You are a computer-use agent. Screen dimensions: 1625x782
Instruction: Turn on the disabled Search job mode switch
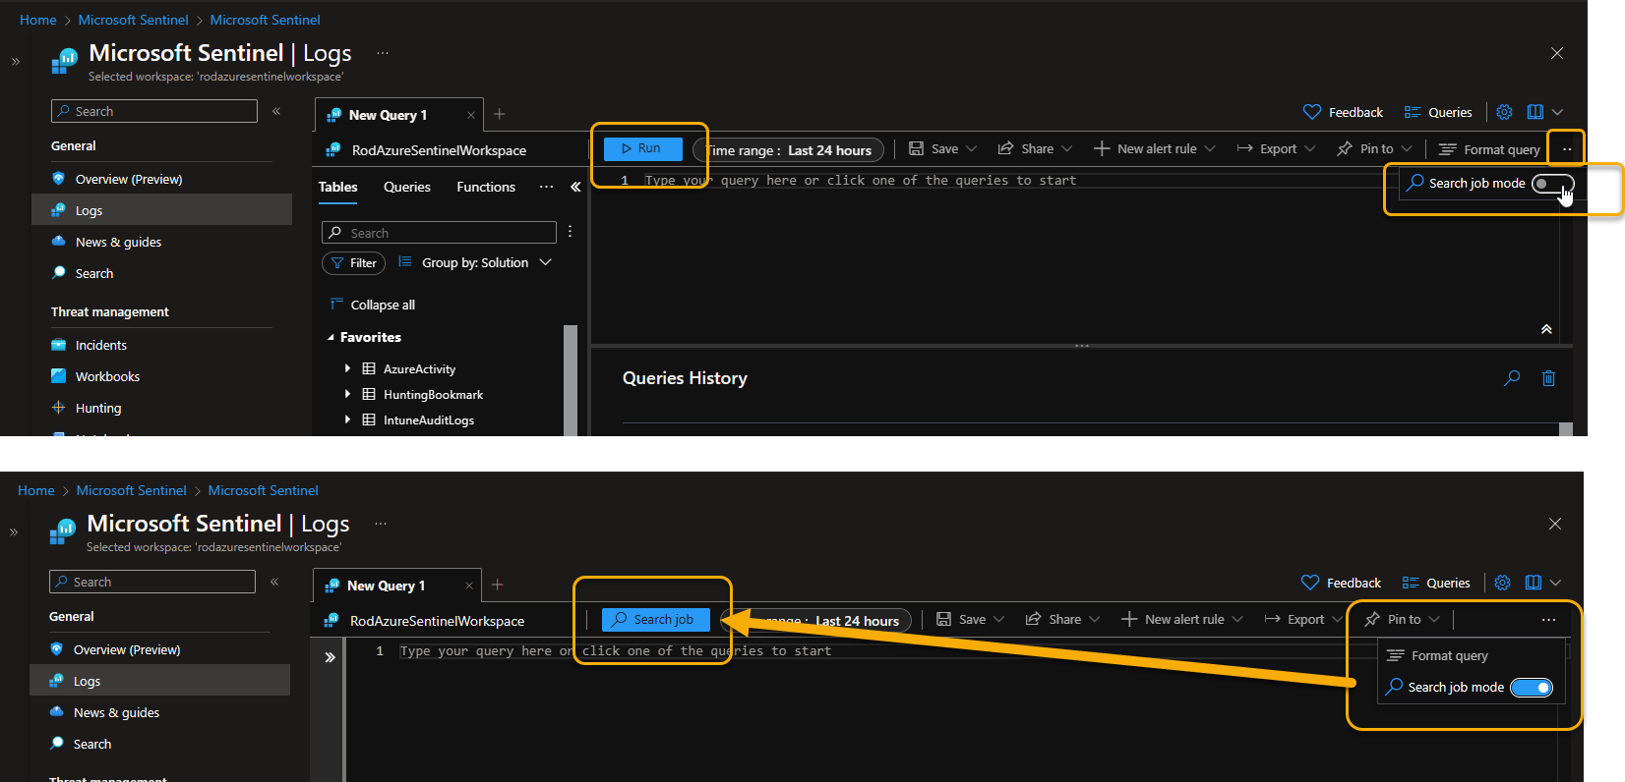pos(1552,184)
